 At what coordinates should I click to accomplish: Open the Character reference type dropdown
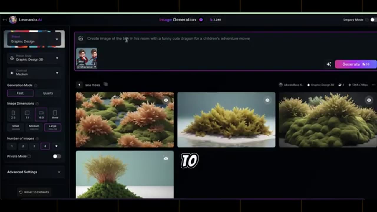tap(87, 67)
